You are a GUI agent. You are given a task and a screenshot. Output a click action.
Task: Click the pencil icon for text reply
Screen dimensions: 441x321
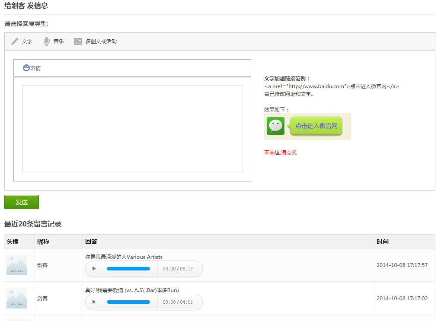tap(15, 41)
